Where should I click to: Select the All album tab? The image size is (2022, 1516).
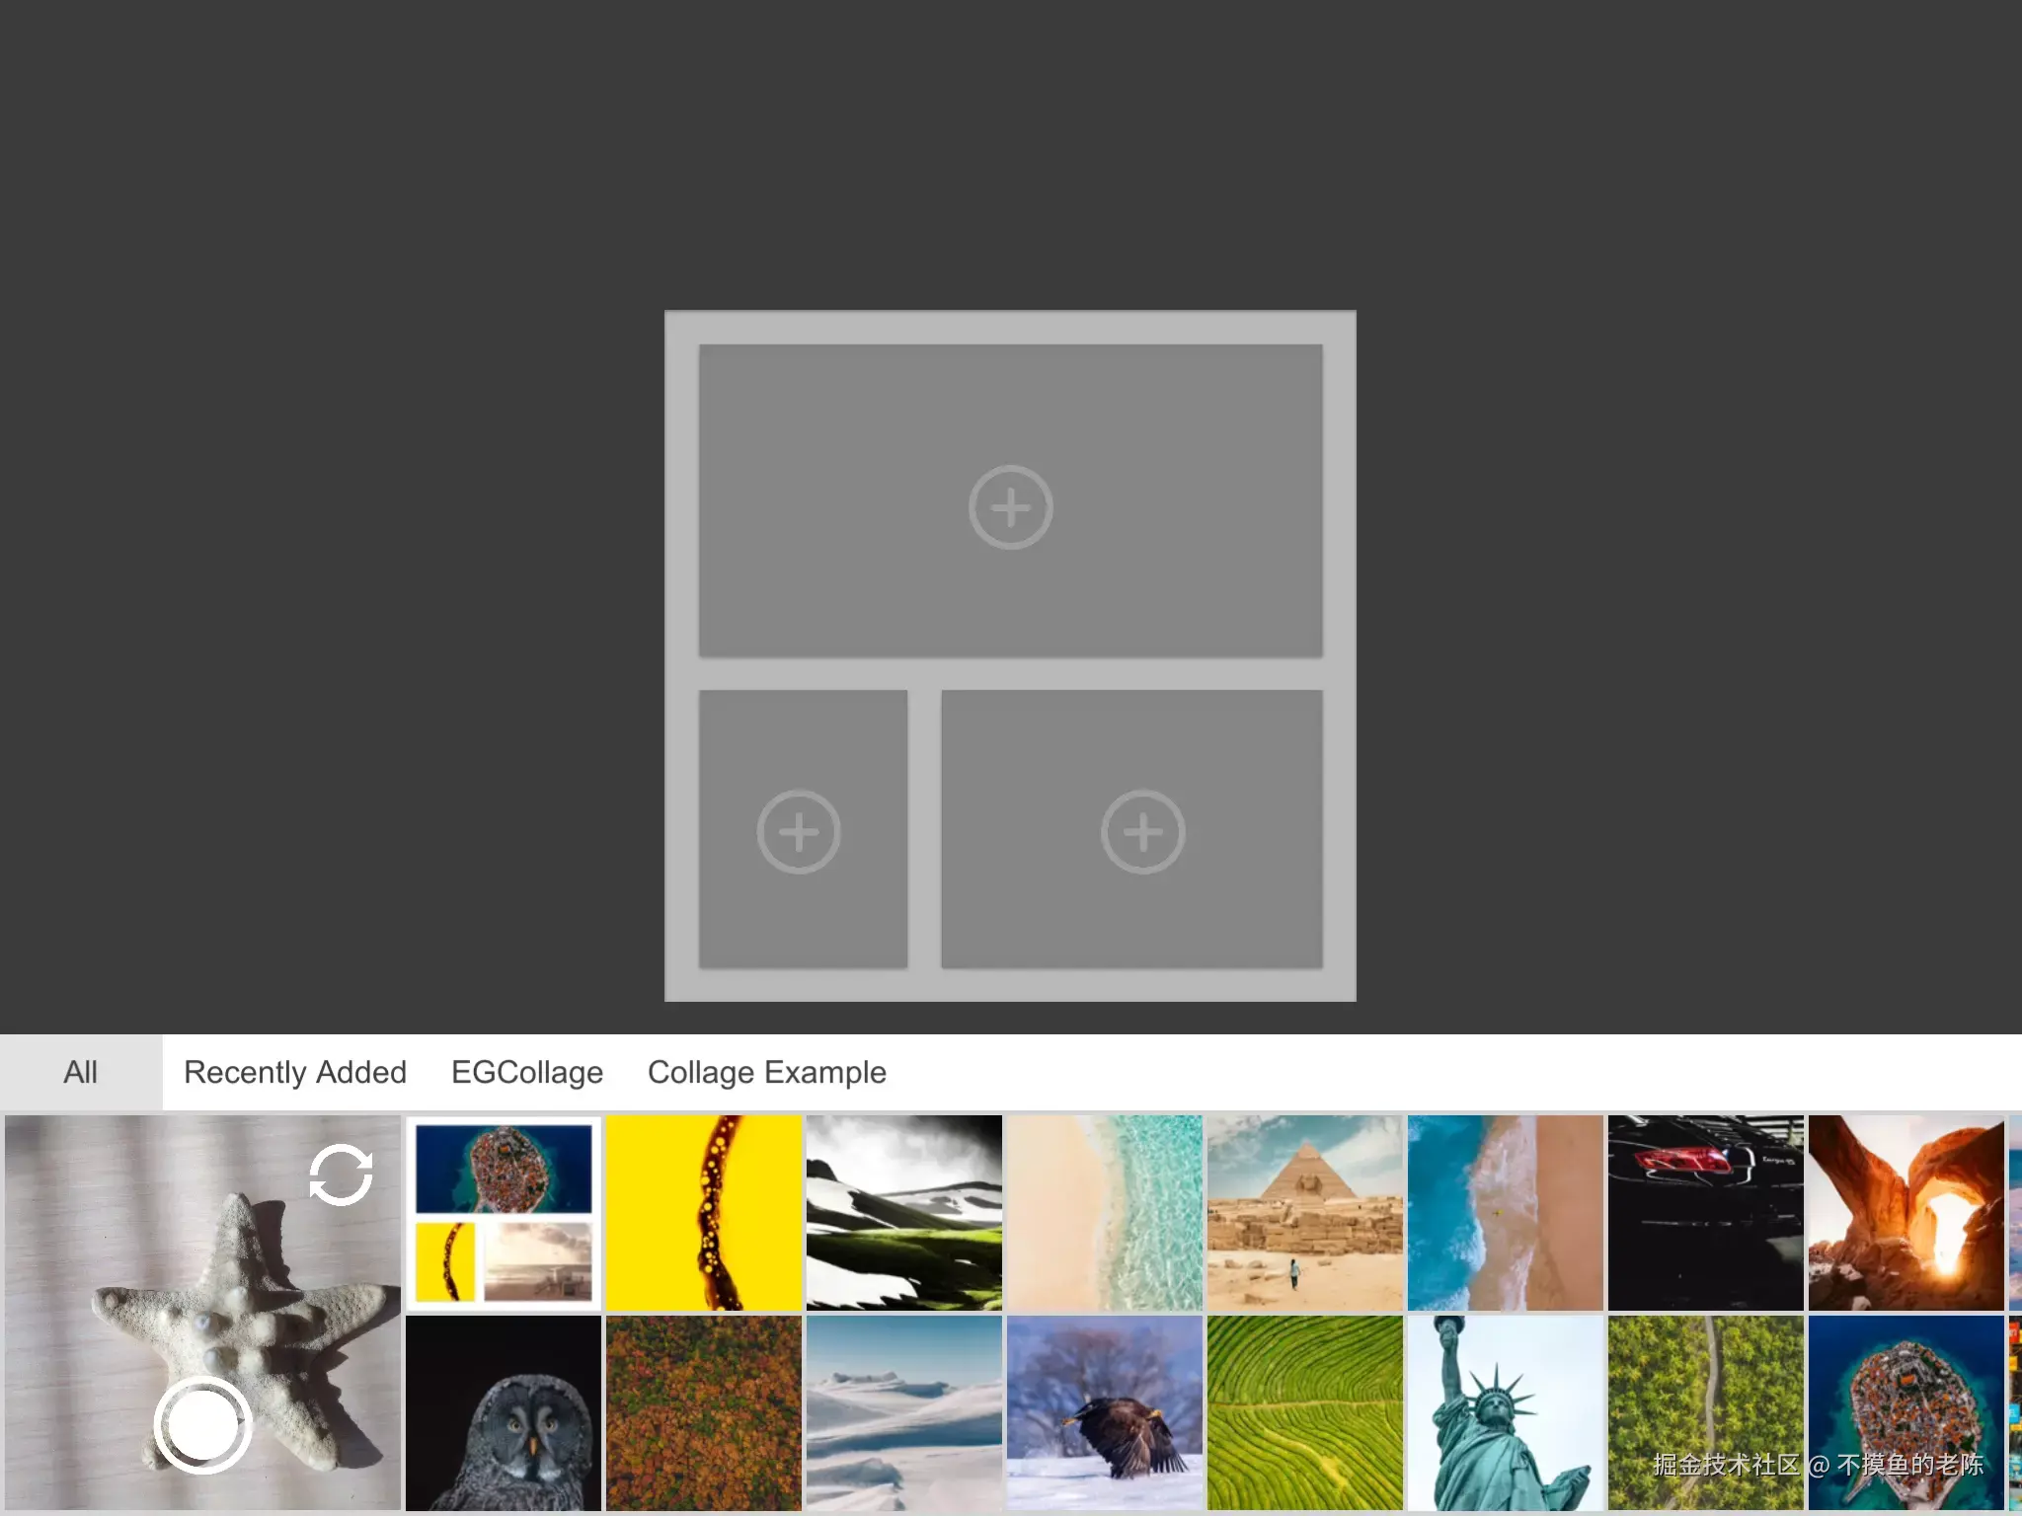[x=81, y=1072]
